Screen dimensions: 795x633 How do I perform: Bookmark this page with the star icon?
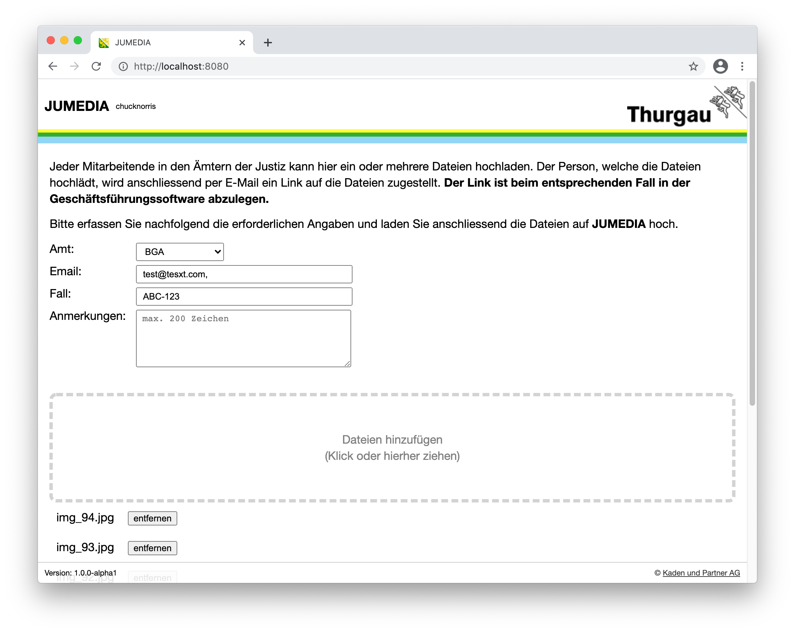pyautogui.click(x=693, y=66)
